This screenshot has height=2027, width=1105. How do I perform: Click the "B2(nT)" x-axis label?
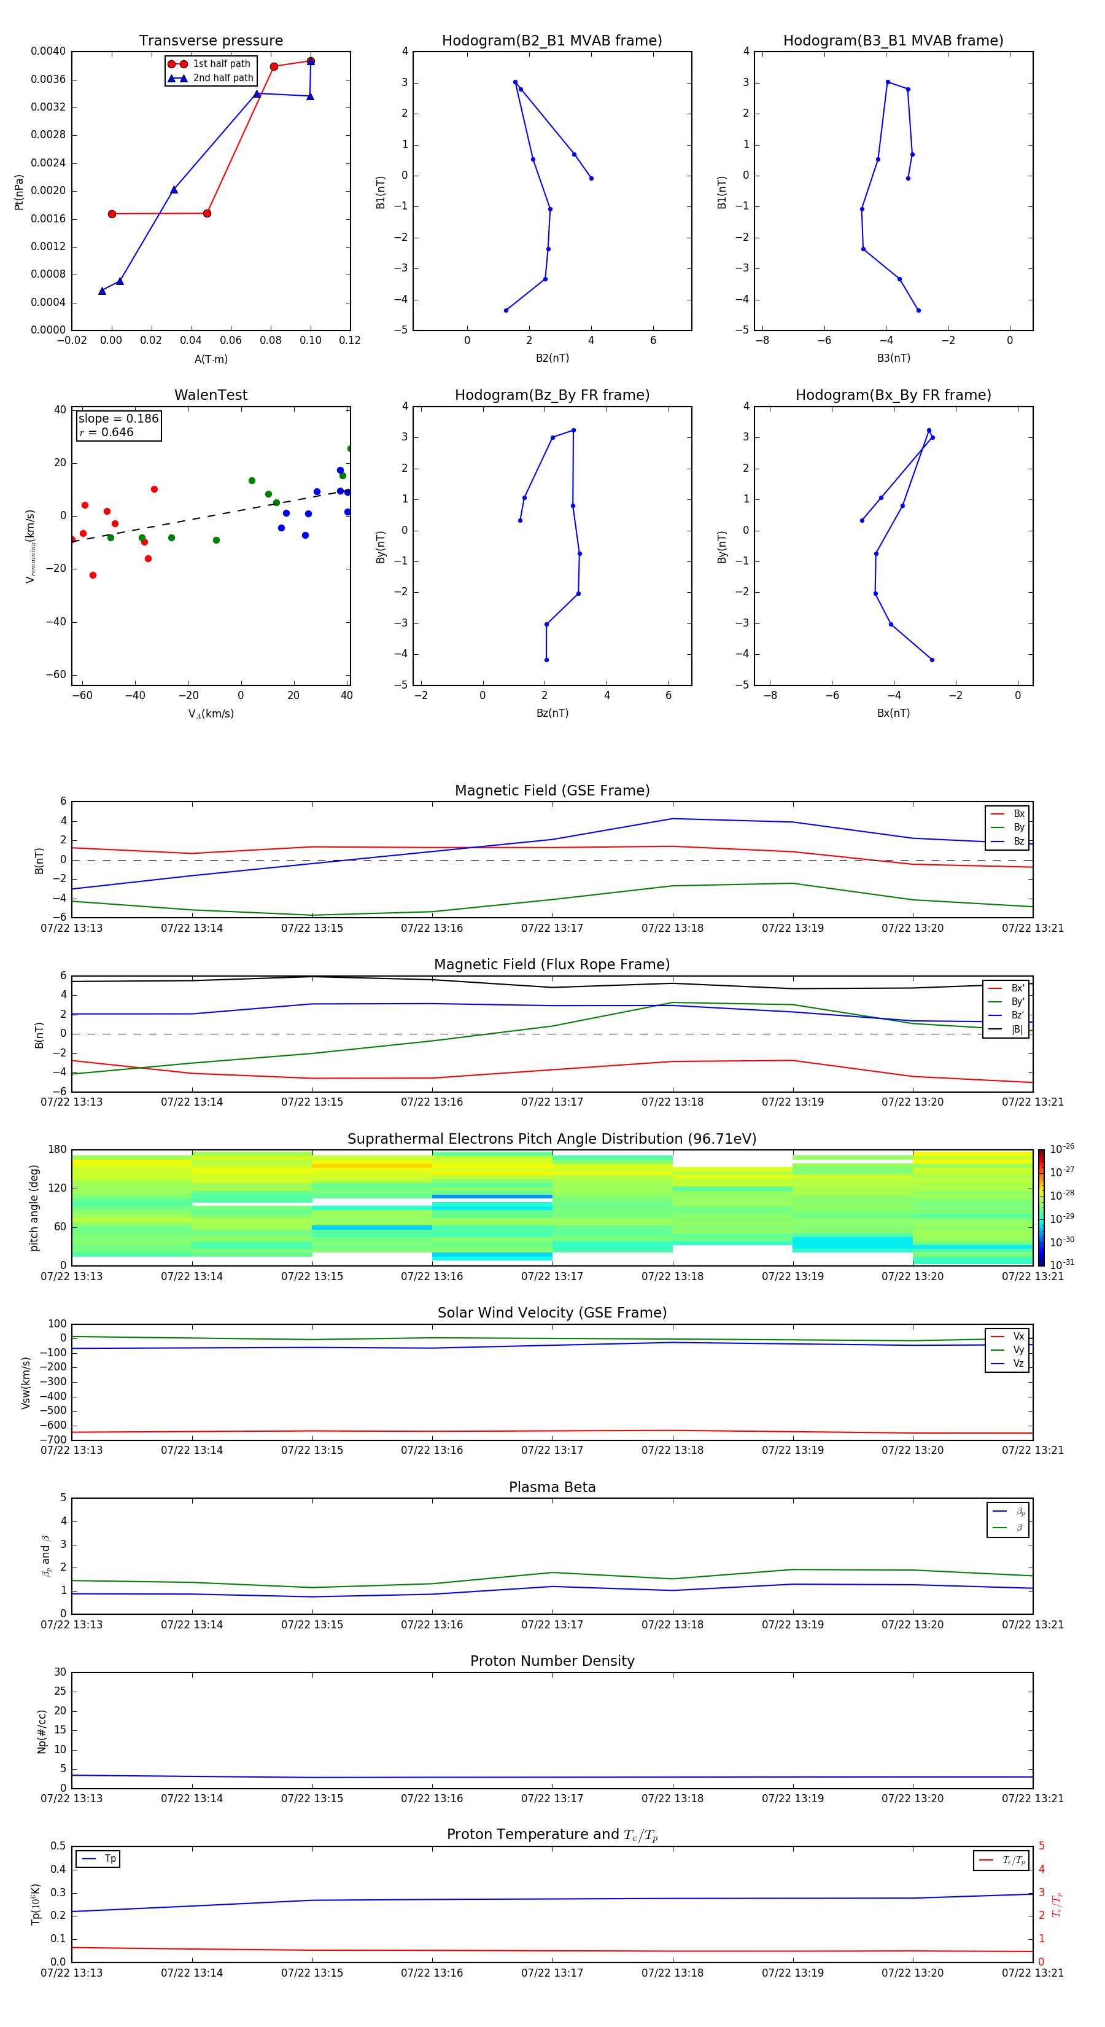click(x=552, y=358)
